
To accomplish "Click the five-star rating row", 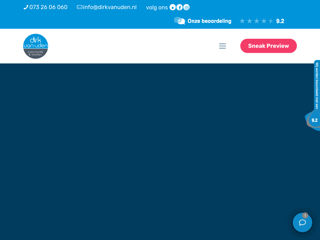I will pos(256,21).
